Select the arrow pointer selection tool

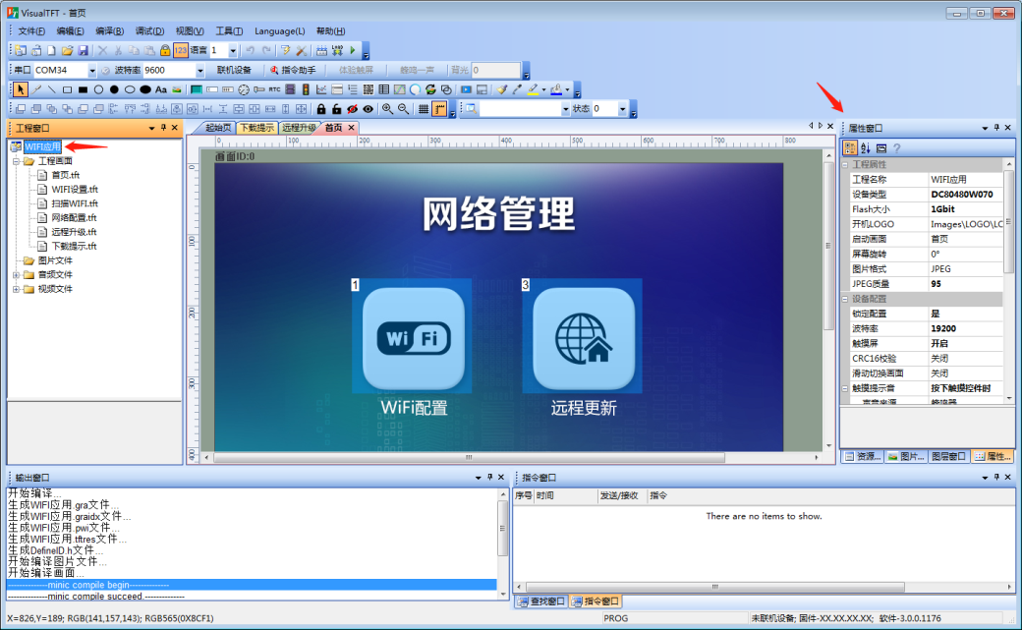click(x=21, y=89)
